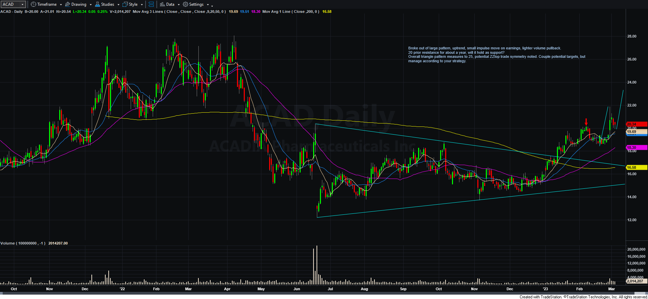
Task: Open the Data bar-chart icon
Action: [x=163, y=4]
